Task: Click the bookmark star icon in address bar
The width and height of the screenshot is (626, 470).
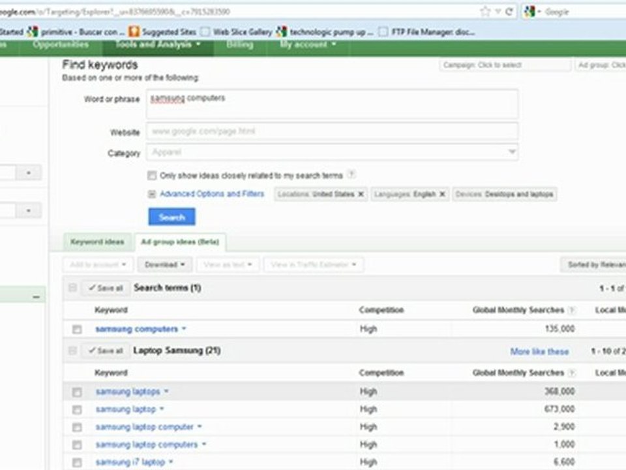Action: point(485,12)
